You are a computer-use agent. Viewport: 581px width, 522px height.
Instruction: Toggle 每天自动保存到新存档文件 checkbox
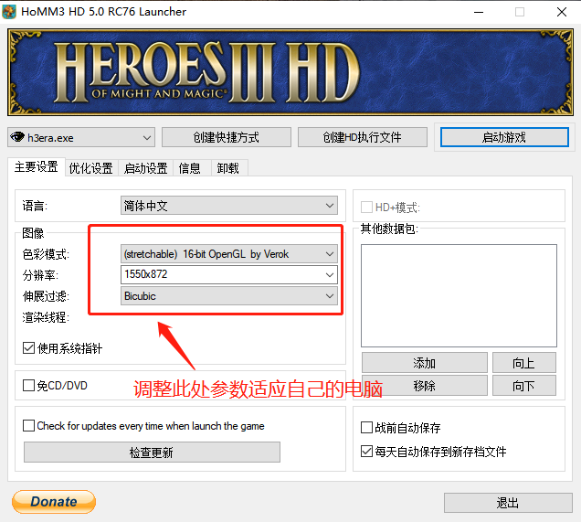pyautogui.click(x=366, y=452)
